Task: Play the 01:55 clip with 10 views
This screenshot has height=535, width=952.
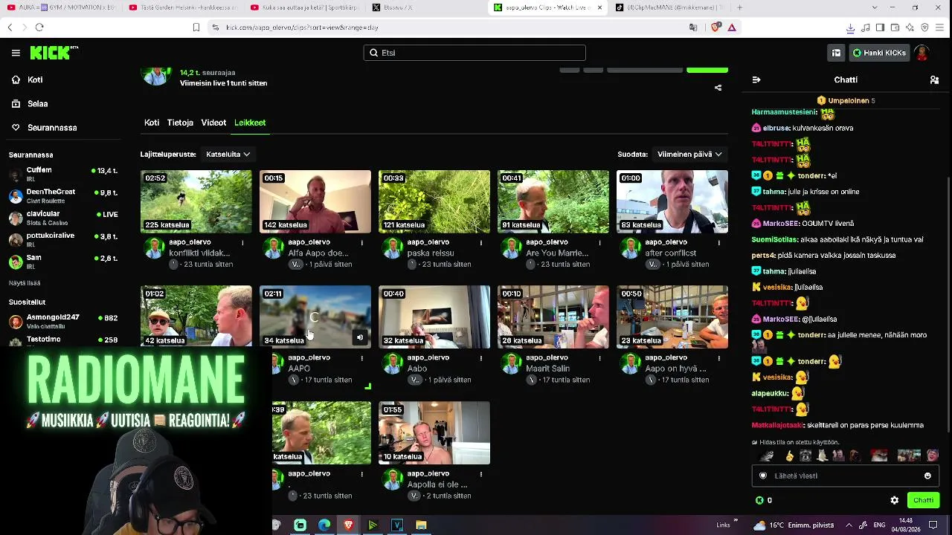Action: click(434, 433)
